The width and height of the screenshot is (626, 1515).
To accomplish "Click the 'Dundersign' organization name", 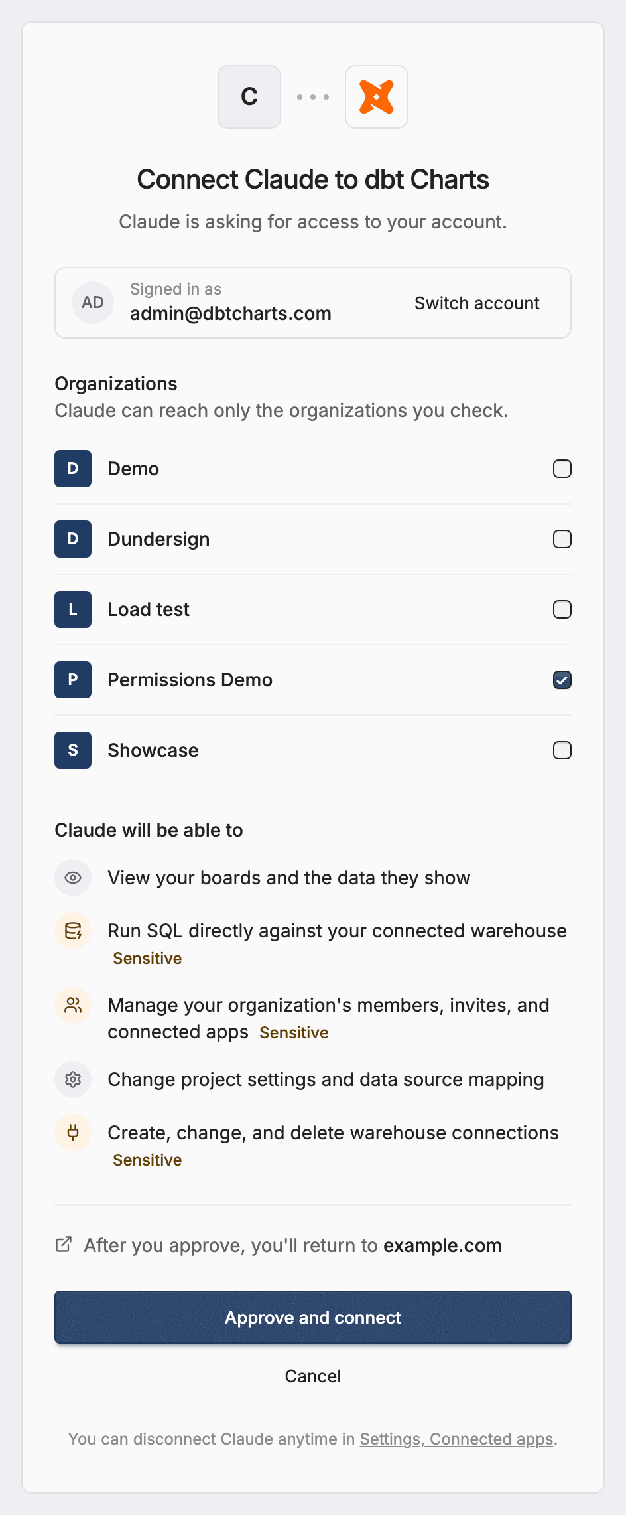I will coord(158,539).
